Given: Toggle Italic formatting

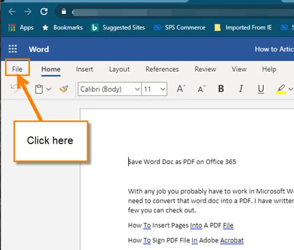Looking at the screenshot, I should [241, 89].
